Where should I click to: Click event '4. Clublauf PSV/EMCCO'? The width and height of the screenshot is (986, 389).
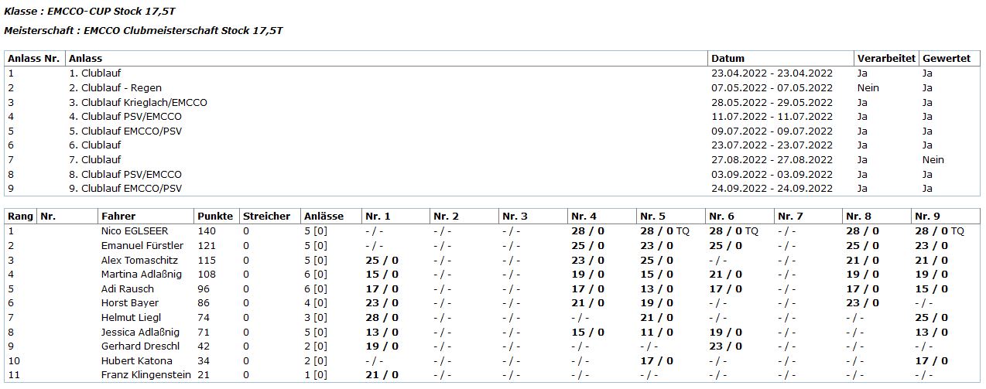point(125,116)
